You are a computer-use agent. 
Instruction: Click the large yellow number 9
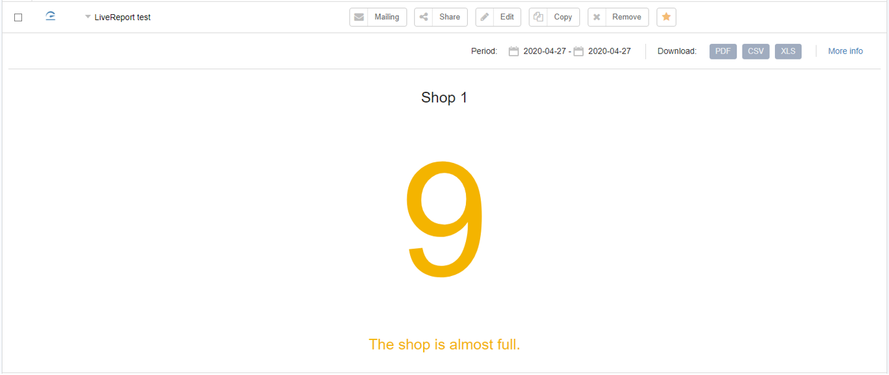pos(444,219)
